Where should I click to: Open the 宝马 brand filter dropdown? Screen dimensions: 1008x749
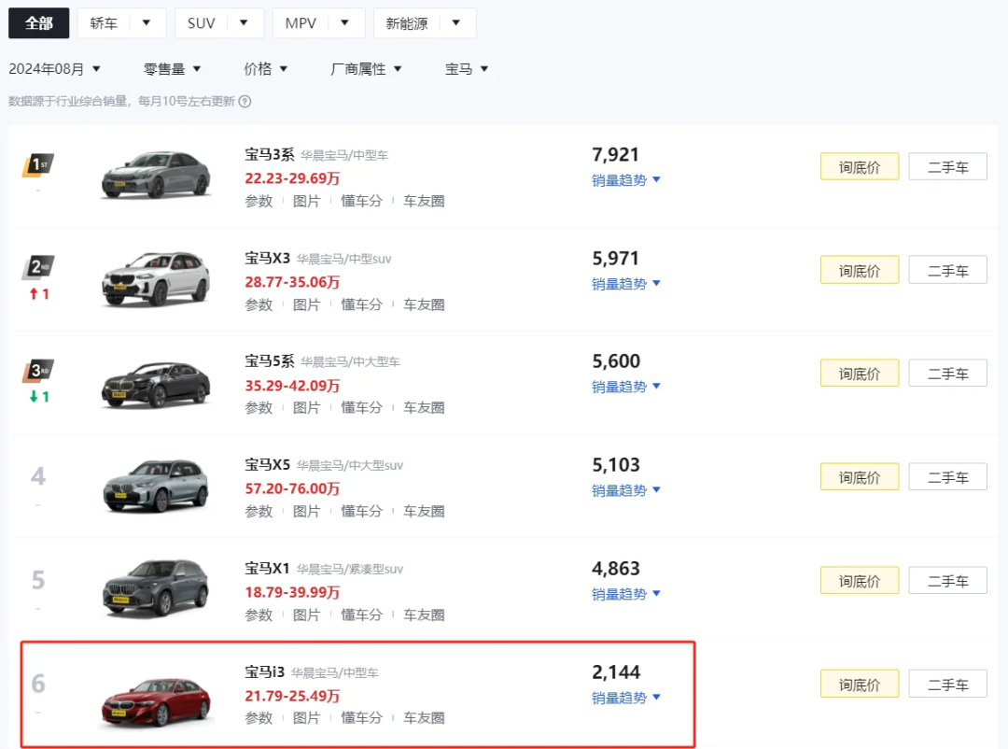click(x=467, y=69)
